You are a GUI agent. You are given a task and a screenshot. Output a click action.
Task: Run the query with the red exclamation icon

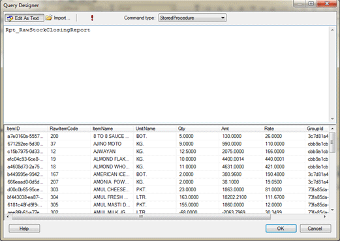pyautogui.click(x=92, y=18)
